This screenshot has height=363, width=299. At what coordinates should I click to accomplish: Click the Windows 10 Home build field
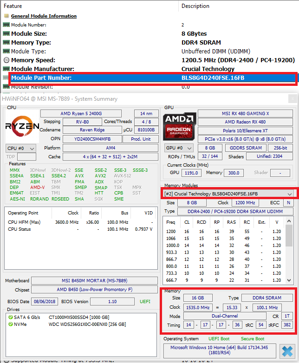pos(220,350)
